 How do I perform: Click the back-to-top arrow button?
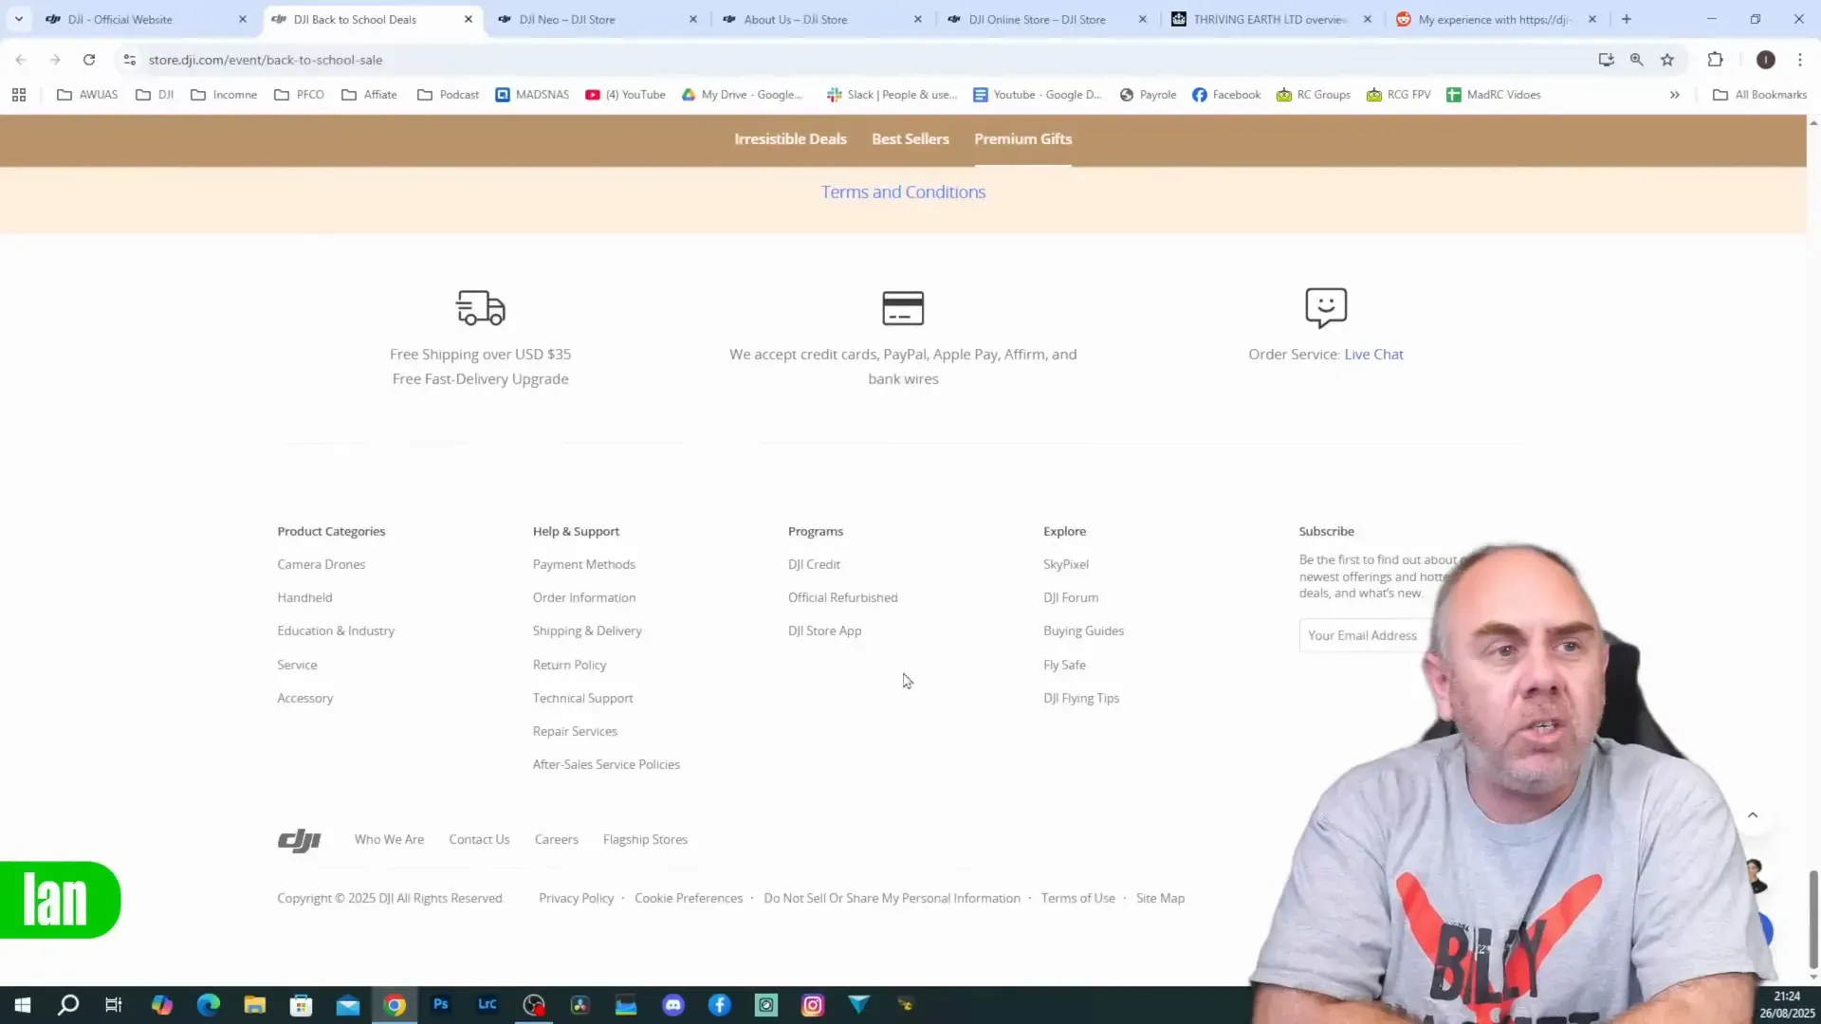(1753, 815)
